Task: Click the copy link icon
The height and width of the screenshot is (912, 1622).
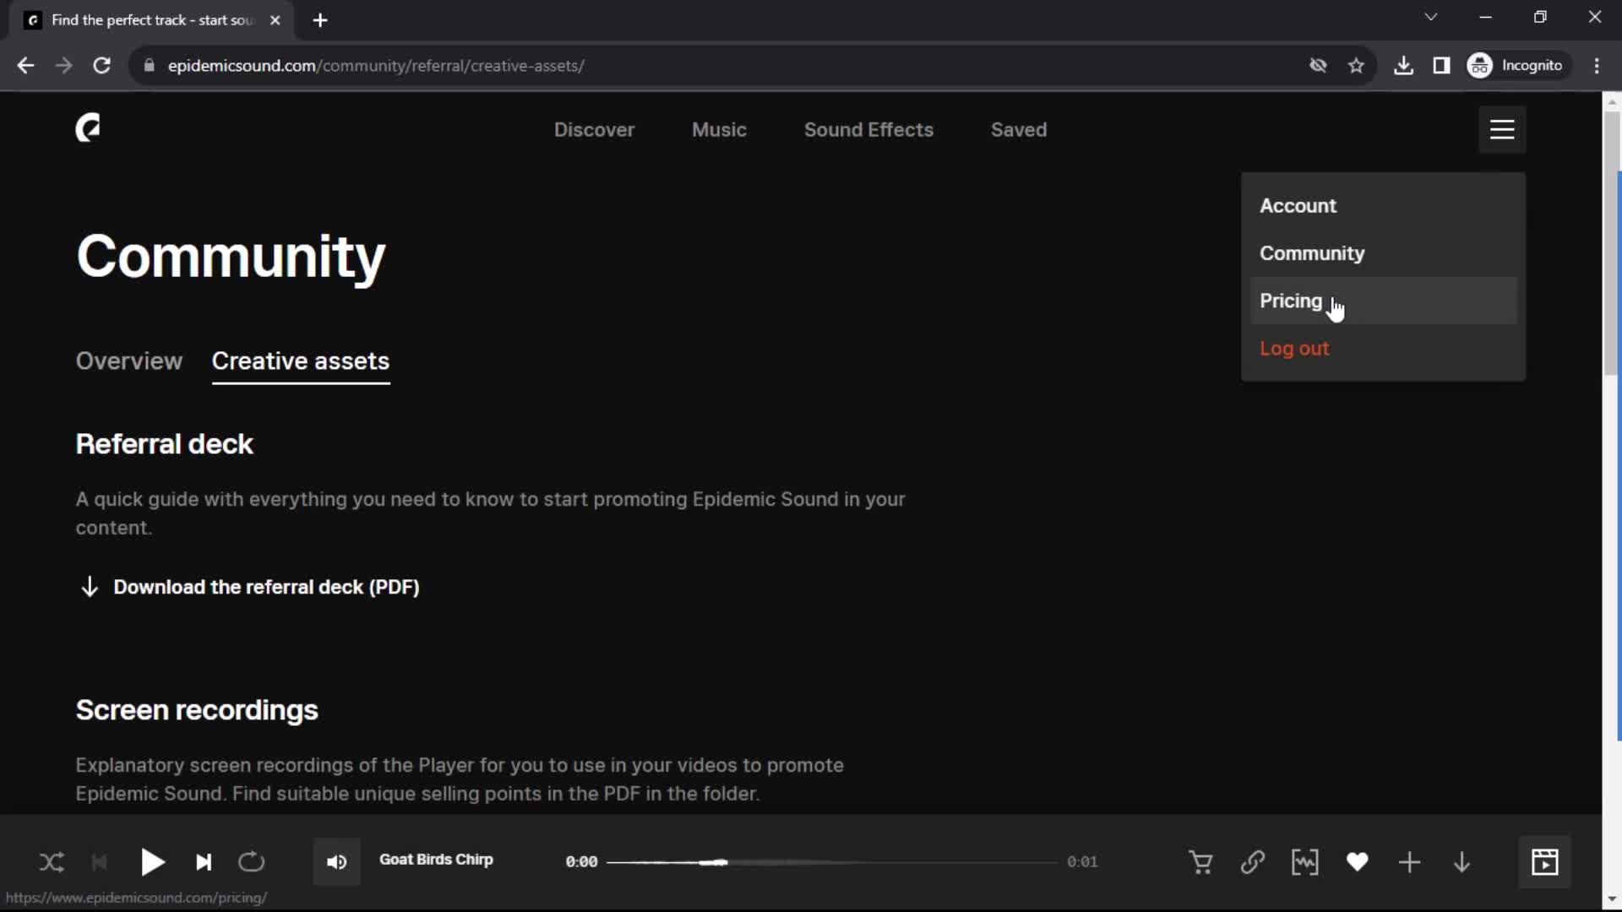Action: click(x=1254, y=860)
